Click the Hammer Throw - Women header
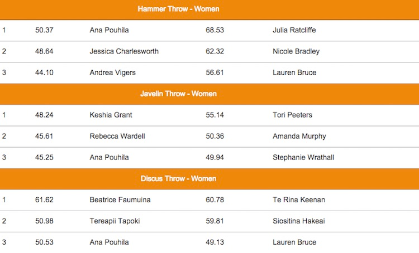 pos(178,9)
